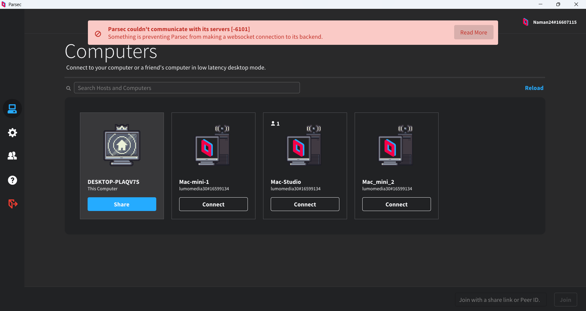Restore down the Parsec window
The image size is (586, 311).
pos(558,4)
